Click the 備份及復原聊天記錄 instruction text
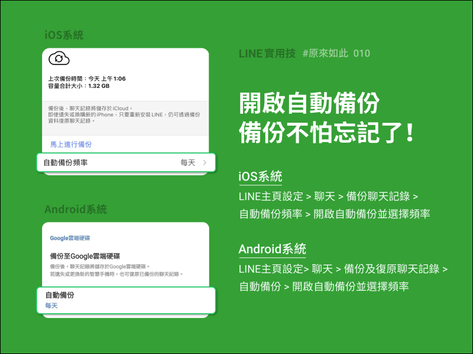The image size is (473, 354). [x=391, y=269]
